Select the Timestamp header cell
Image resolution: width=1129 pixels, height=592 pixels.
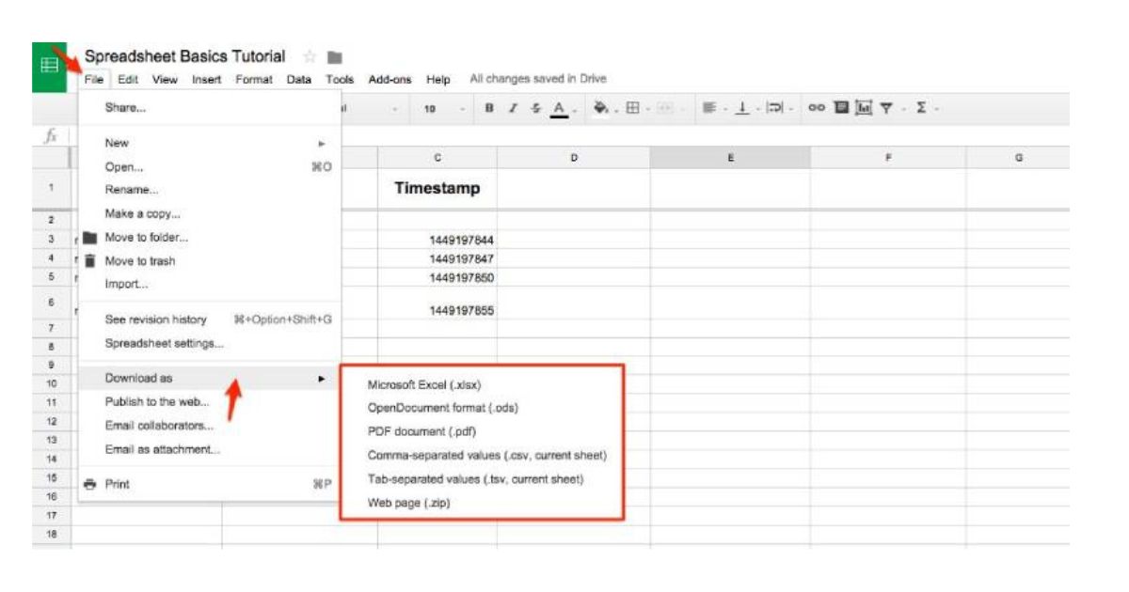(437, 188)
